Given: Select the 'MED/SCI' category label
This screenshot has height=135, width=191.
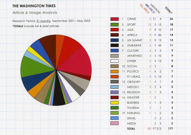Looking at the screenshot, I should click(133, 87).
